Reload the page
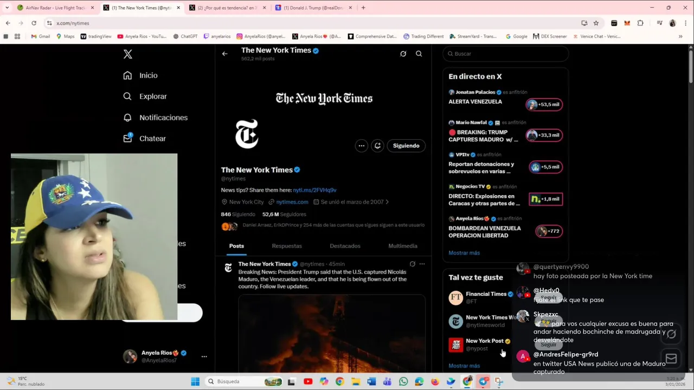This screenshot has width=694, height=390. coord(34,23)
